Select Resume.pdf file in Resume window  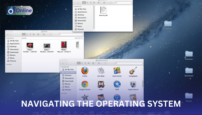click(x=103, y=10)
